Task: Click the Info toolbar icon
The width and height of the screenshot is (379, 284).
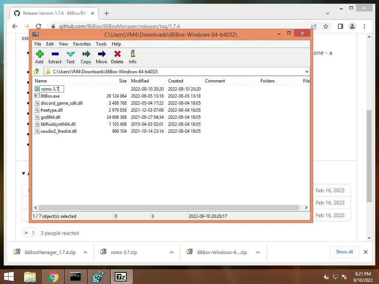Action: click(x=133, y=54)
